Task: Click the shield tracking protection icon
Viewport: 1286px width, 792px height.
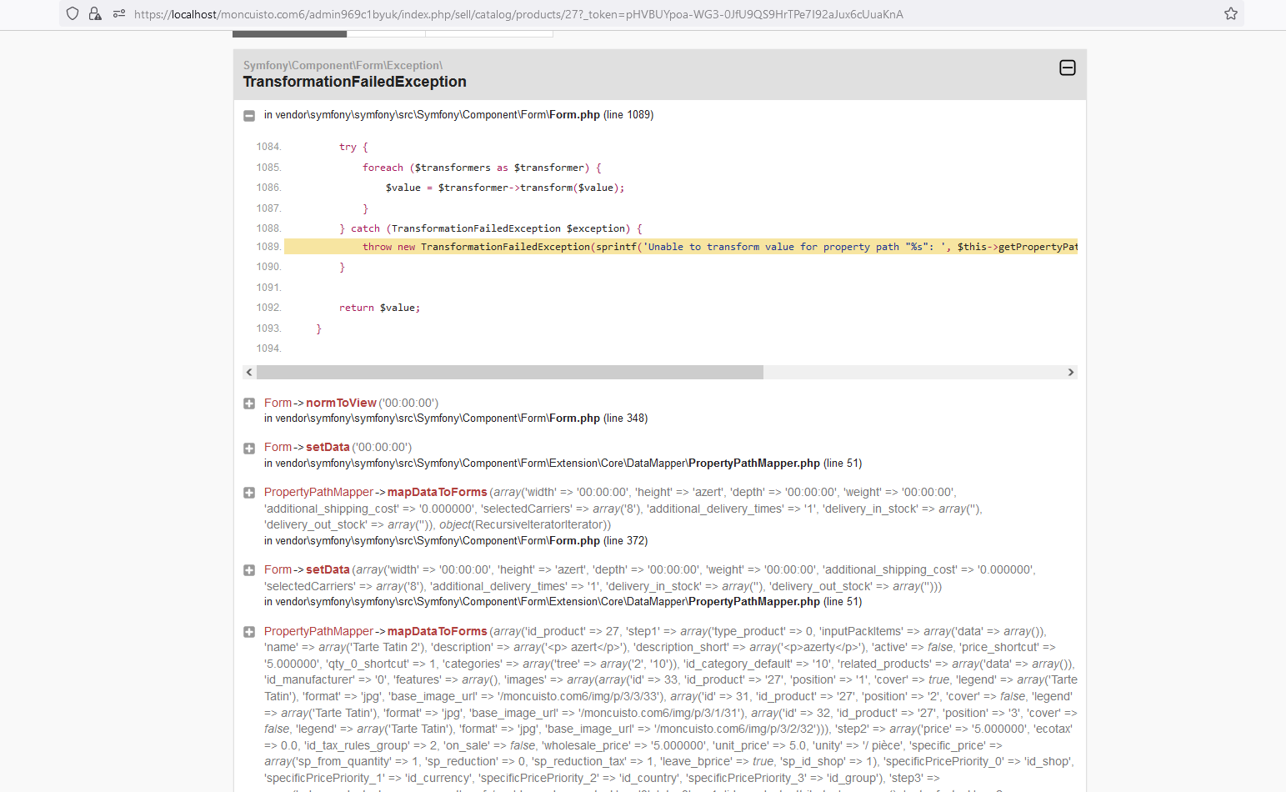Action: [73, 13]
